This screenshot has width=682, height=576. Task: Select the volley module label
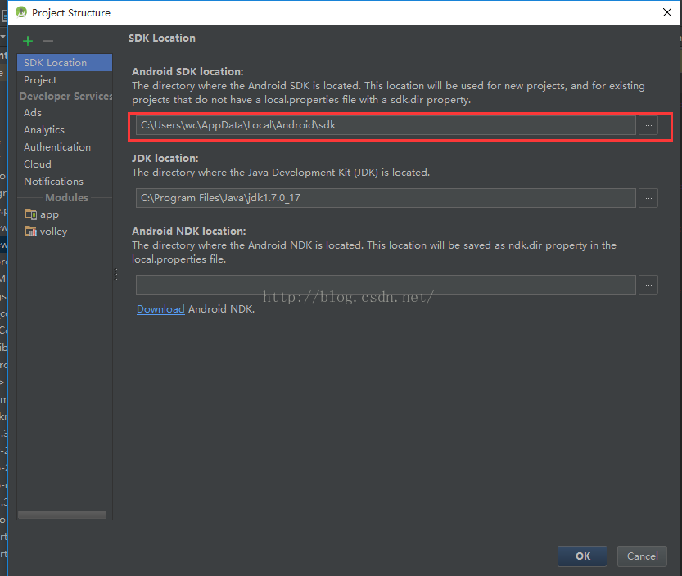[x=53, y=232]
